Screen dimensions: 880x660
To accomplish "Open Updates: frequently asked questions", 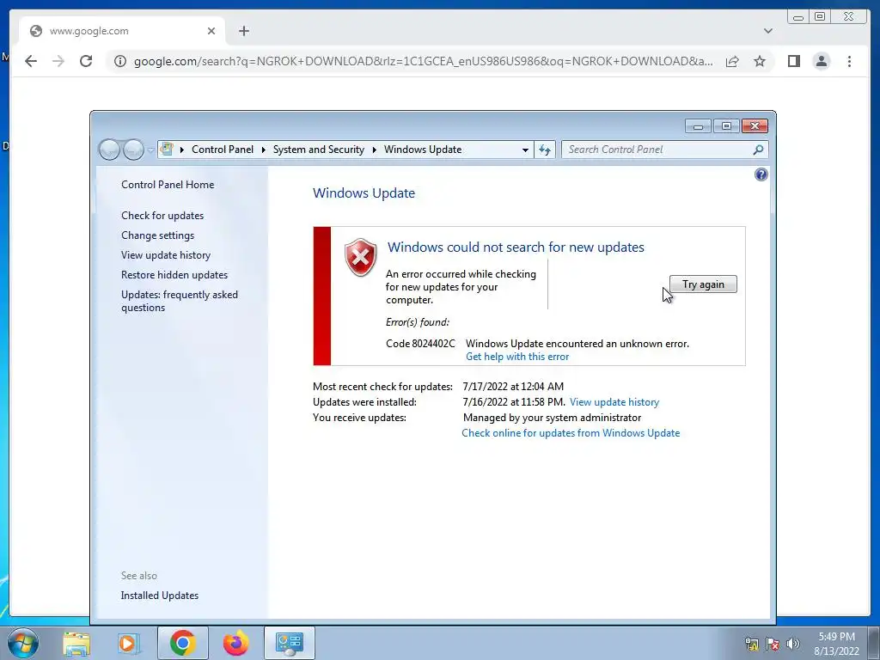I will [x=180, y=302].
